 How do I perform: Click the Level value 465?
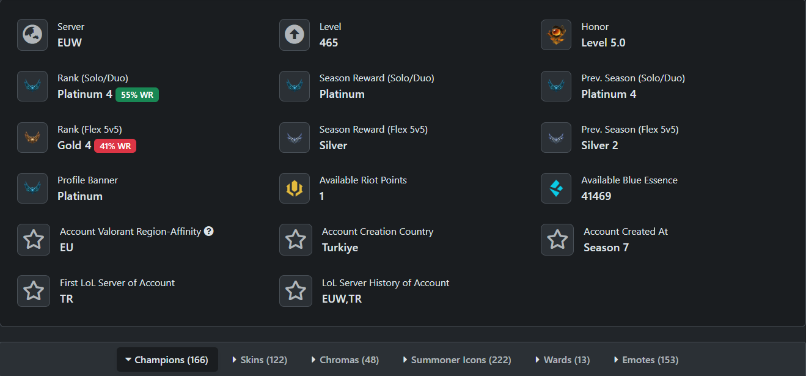click(x=329, y=43)
